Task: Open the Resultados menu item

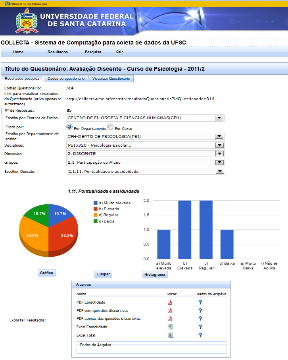Action: tap(58, 52)
